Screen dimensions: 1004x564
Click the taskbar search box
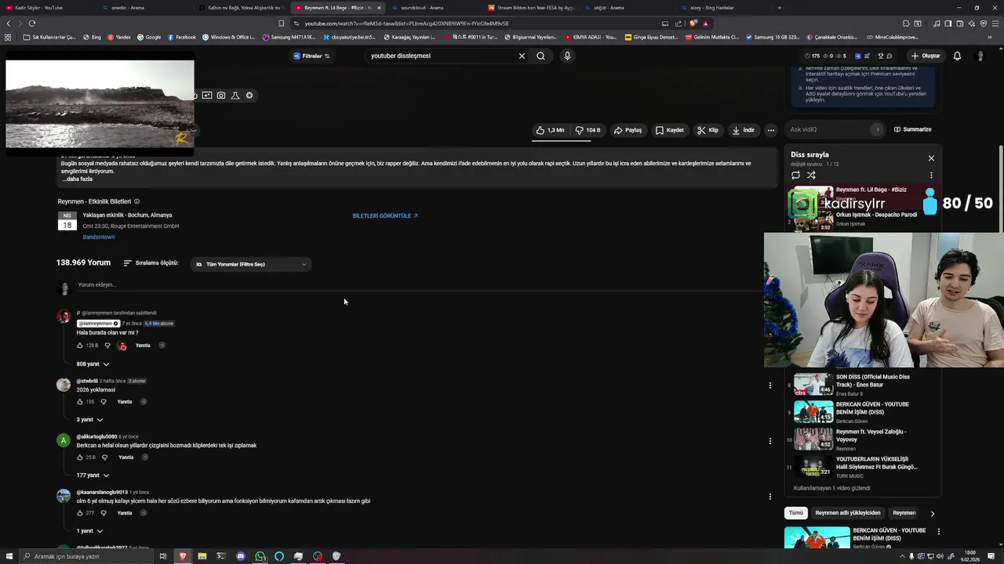(x=86, y=556)
